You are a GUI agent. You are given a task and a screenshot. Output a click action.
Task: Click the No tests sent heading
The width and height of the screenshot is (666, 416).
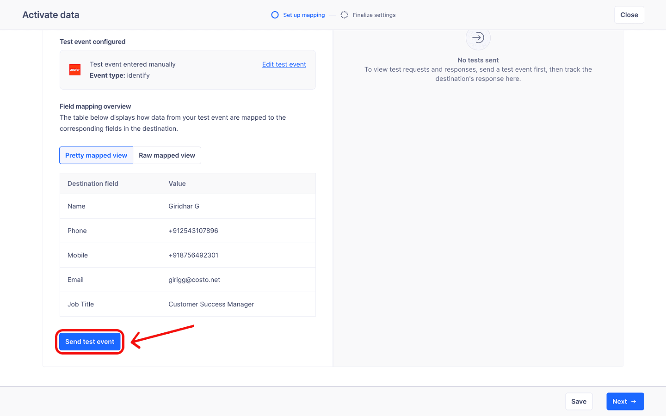click(478, 60)
